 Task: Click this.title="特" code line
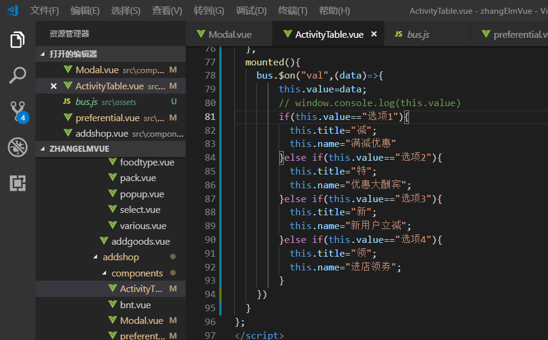(x=333, y=171)
